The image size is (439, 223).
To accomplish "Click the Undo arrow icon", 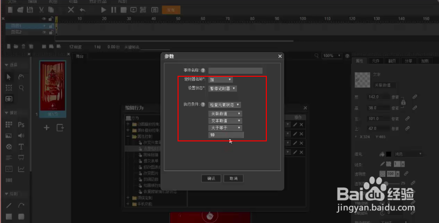I will [82, 10].
